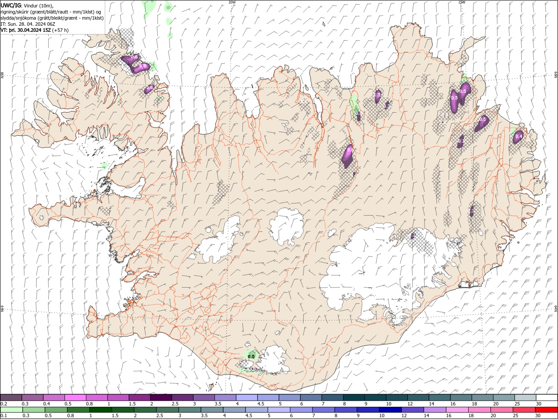Click the "0.9" snowfall value in the Westfjords
Image resolution: width=558 pixels, height=419 pixels.
click(143, 66)
